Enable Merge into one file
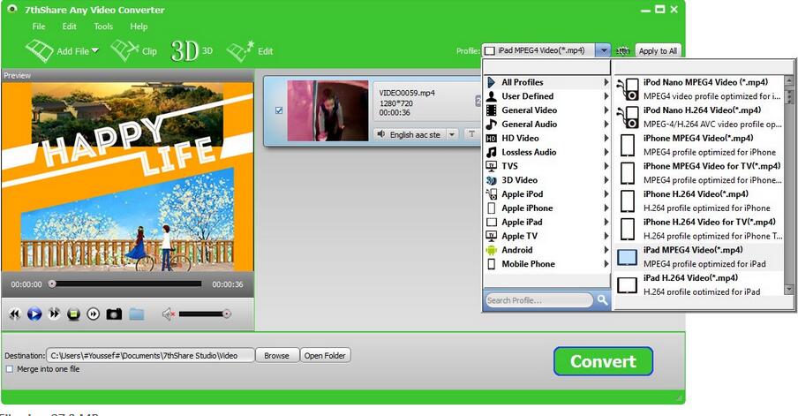Viewport: 798px width, 416px height. (x=9, y=369)
